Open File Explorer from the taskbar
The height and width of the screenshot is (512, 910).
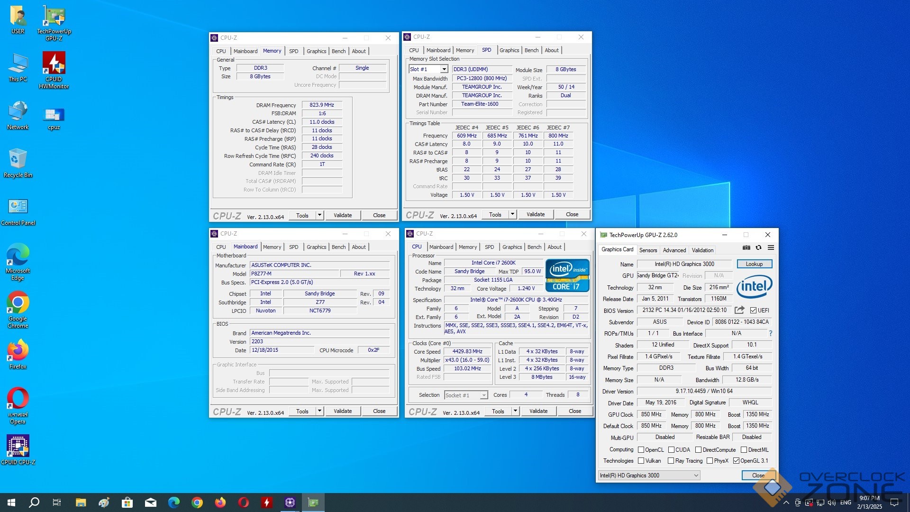point(81,503)
